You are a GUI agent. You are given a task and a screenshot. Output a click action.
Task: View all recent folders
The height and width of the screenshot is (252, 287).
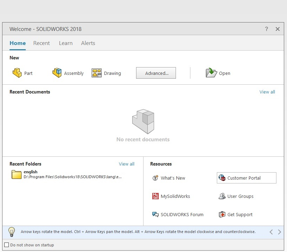point(127,164)
